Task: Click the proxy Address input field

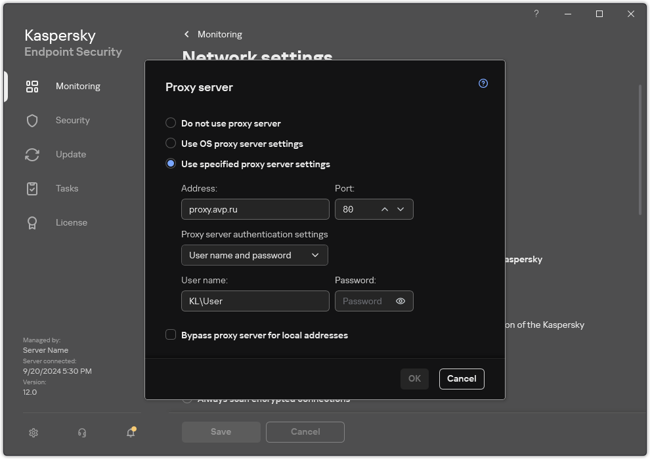Action: pyautogui.click(x=255, y=209)
